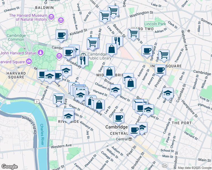Select restaurant marker on Broadway by library
Screen dimensions: 212x170
click(83, 61)
